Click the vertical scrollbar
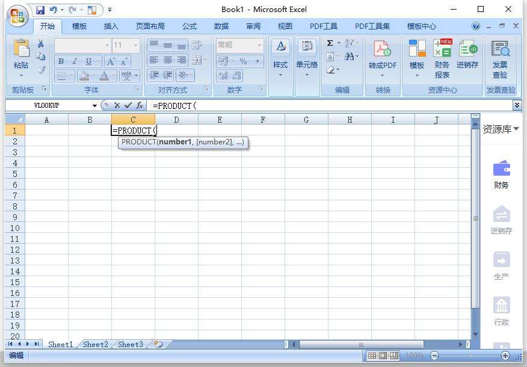The width and height of the screenshot is (527, 367). tap(475, 218)
